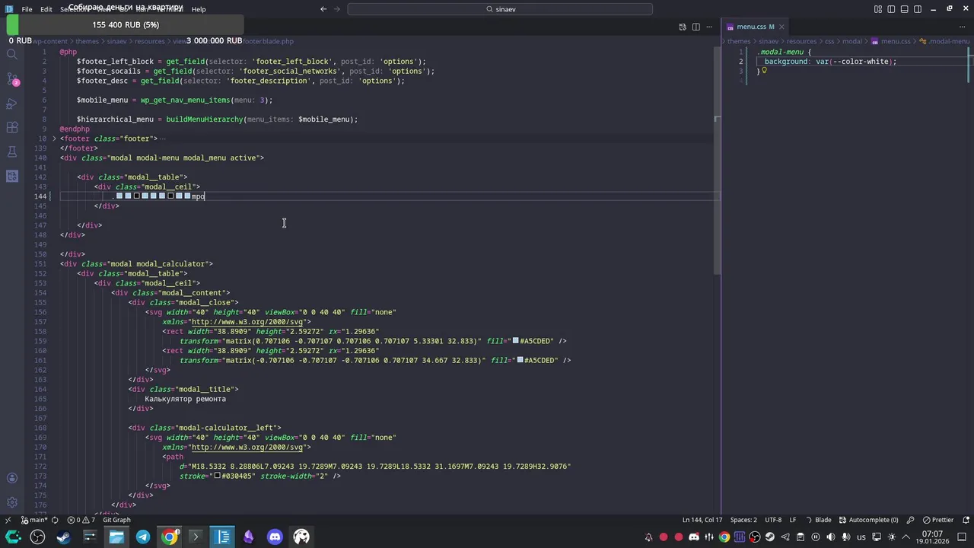Follow the w3.org link on line 157
The height and width of the screenshot is (548, 974).
[248, 322]
